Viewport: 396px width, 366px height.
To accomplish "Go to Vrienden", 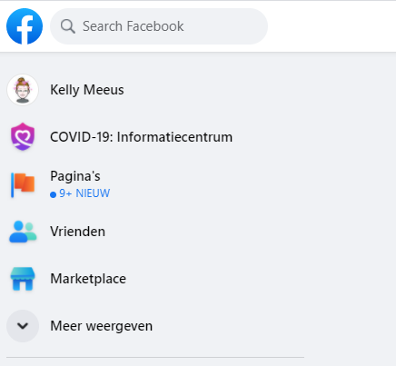I will tap(78, 232).
